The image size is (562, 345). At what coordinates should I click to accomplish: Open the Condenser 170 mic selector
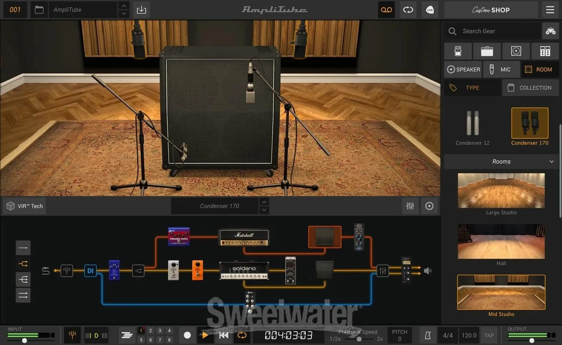click(x=215, y=206)
